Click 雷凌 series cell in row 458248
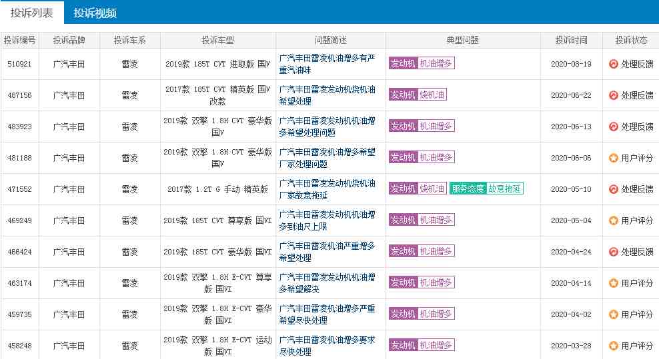659x359 pixels. click(x=130, y=346)
